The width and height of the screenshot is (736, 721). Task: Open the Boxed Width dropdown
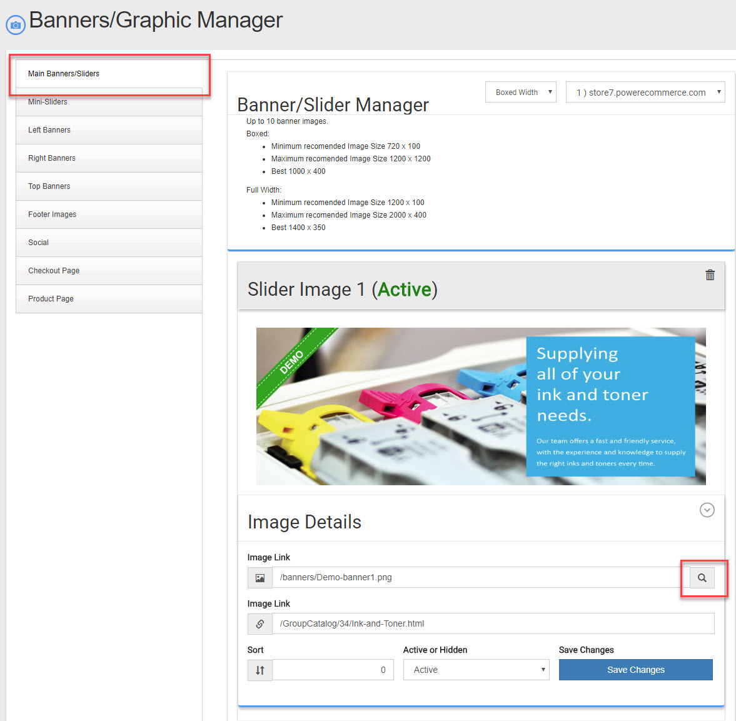[x=520, y=93]
